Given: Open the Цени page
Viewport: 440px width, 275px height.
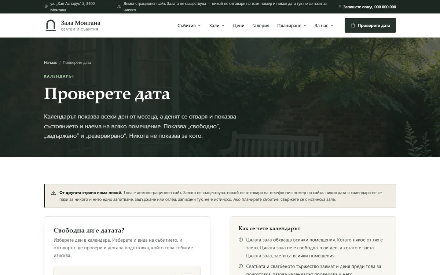Looking at the screenshot, I should tap(239, 26).
